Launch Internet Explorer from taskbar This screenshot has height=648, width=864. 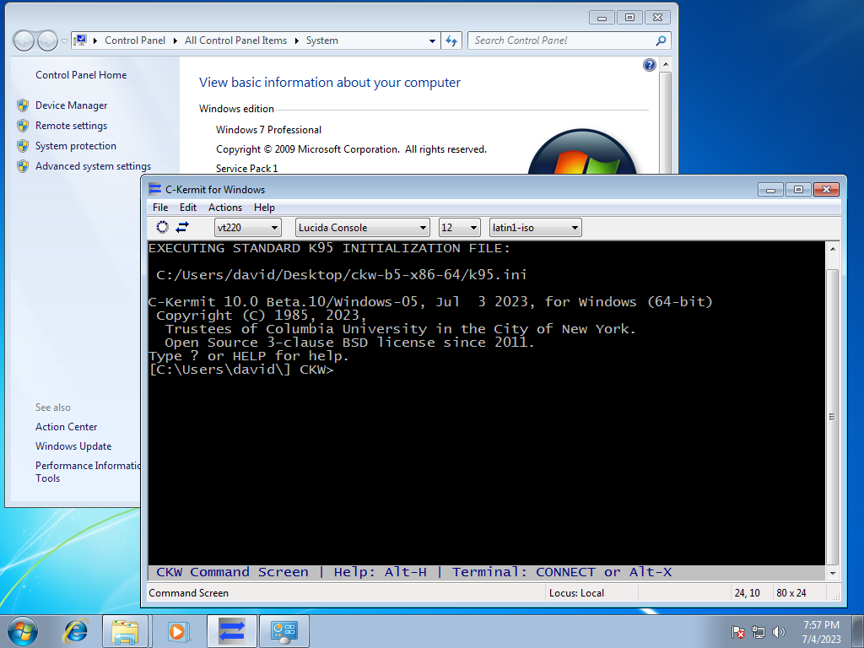[75, 631]
